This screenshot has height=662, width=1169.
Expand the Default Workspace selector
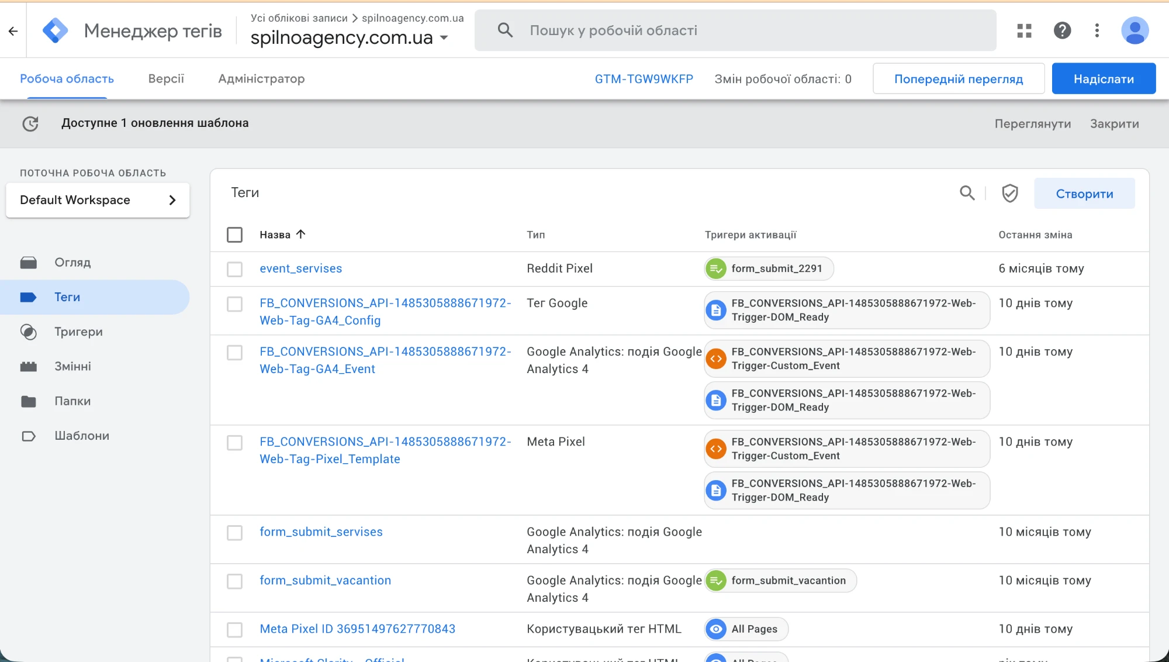98,200
